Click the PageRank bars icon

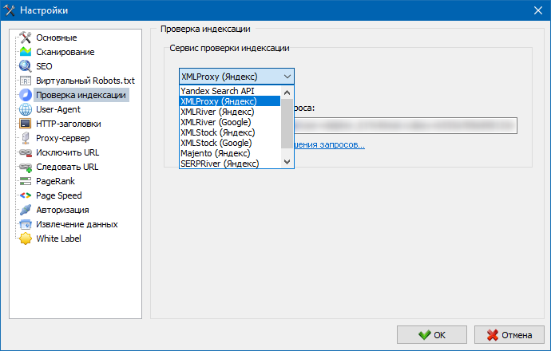pyautogui.click(x=26, y=181)
